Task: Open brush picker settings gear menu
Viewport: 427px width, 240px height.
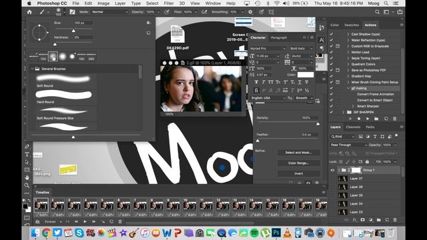Action: pyautogui.click(x=148, y=23)
